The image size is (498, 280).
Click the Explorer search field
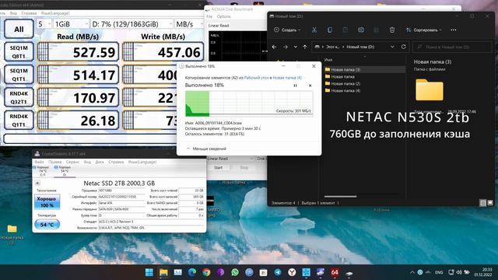click(452, 47)
